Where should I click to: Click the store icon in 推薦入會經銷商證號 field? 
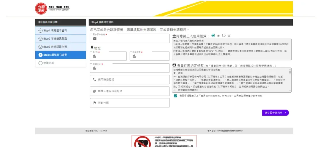pyautogui.click(x=95, y=91)
